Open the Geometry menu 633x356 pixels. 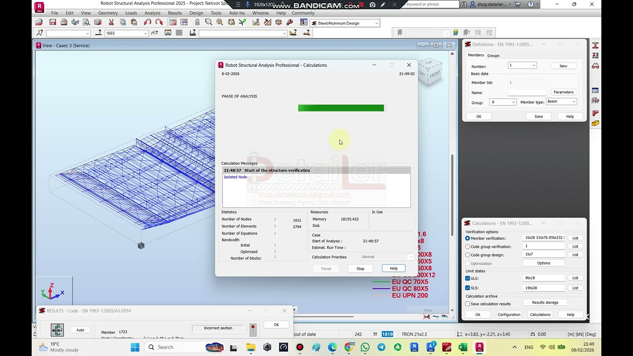click(108, 13)
